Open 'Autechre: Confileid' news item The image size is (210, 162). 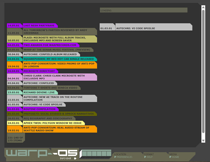pos(40,83)
